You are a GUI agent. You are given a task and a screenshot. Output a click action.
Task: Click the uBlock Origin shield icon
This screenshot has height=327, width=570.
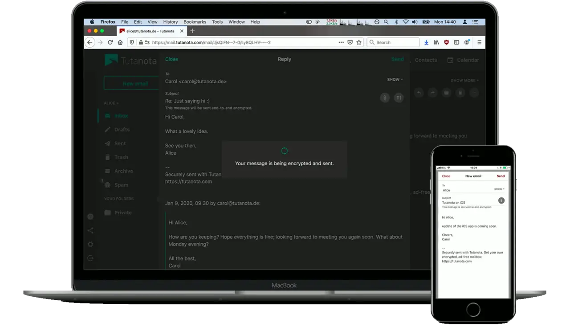[x=447, y=42]
